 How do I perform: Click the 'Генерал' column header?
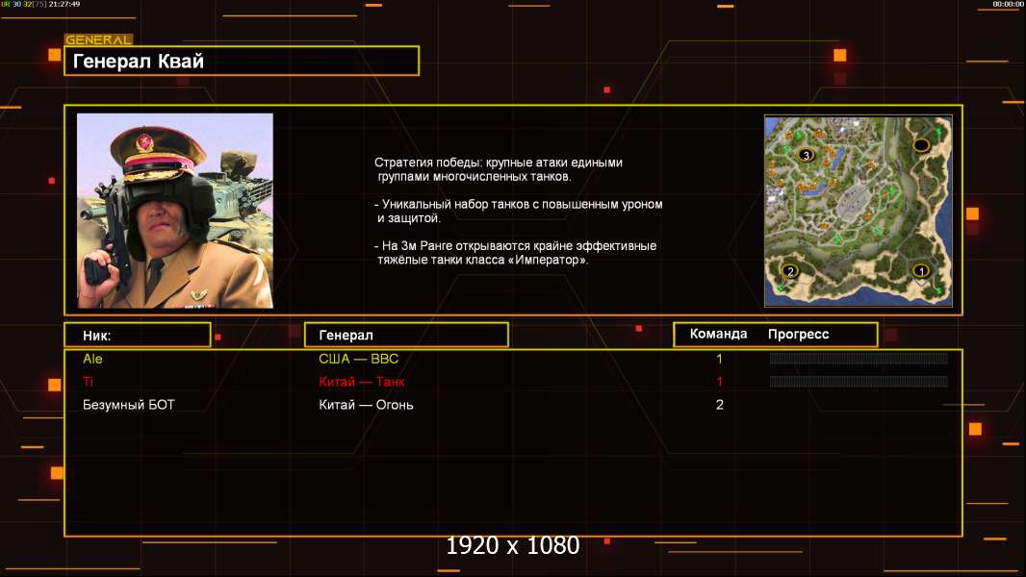(x=406, y=335)
